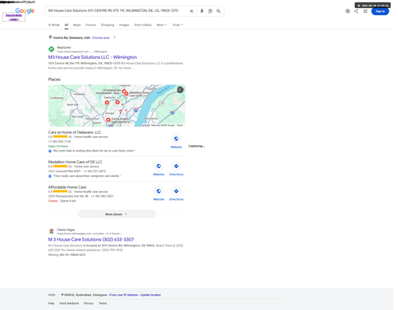Submit search using the magnifier icon

218,11
